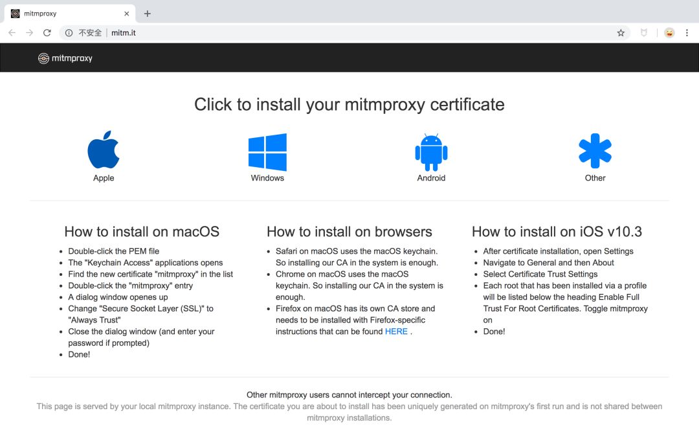Viewport: 699px width, 437px height.
Task: Click 'Change "Secure Socket Layer (SSL)"' item
Action: (x=141, y=314)
